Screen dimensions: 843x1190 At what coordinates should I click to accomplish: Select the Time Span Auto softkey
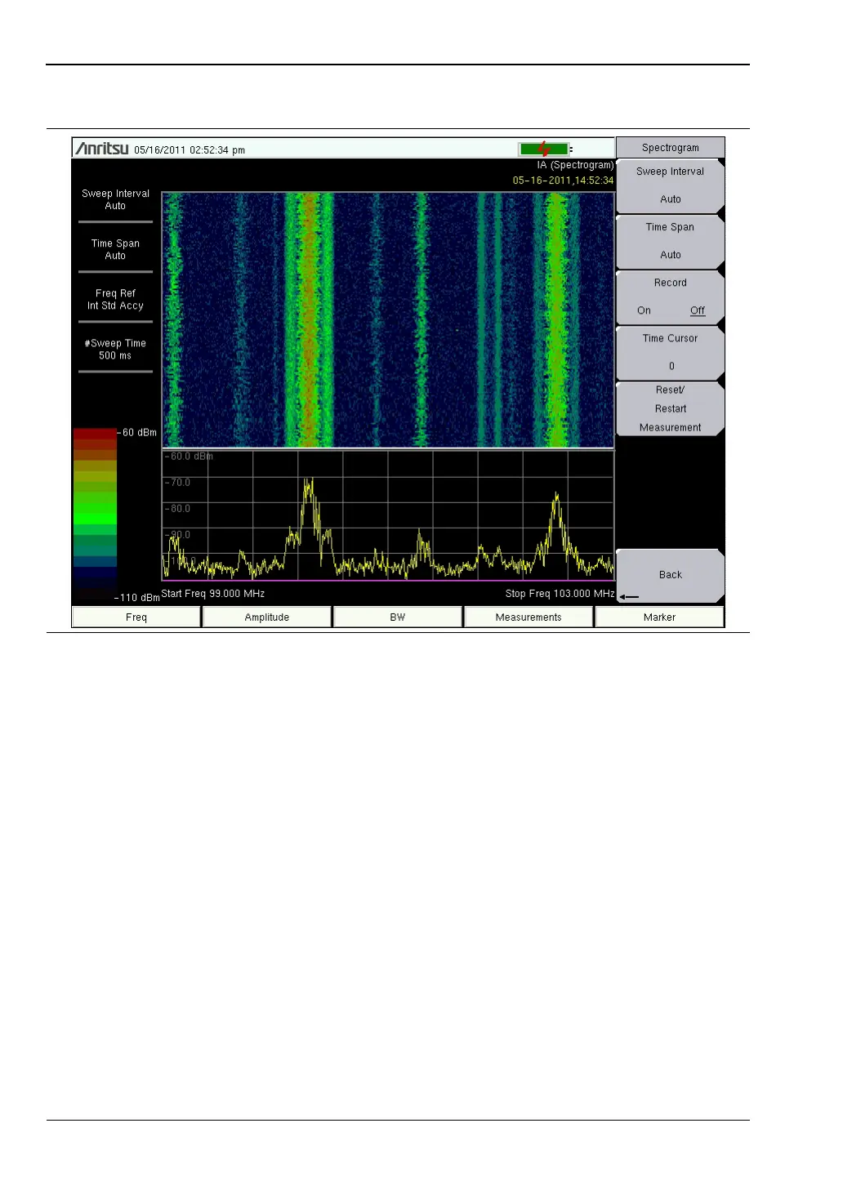click(x=671, y=241)
